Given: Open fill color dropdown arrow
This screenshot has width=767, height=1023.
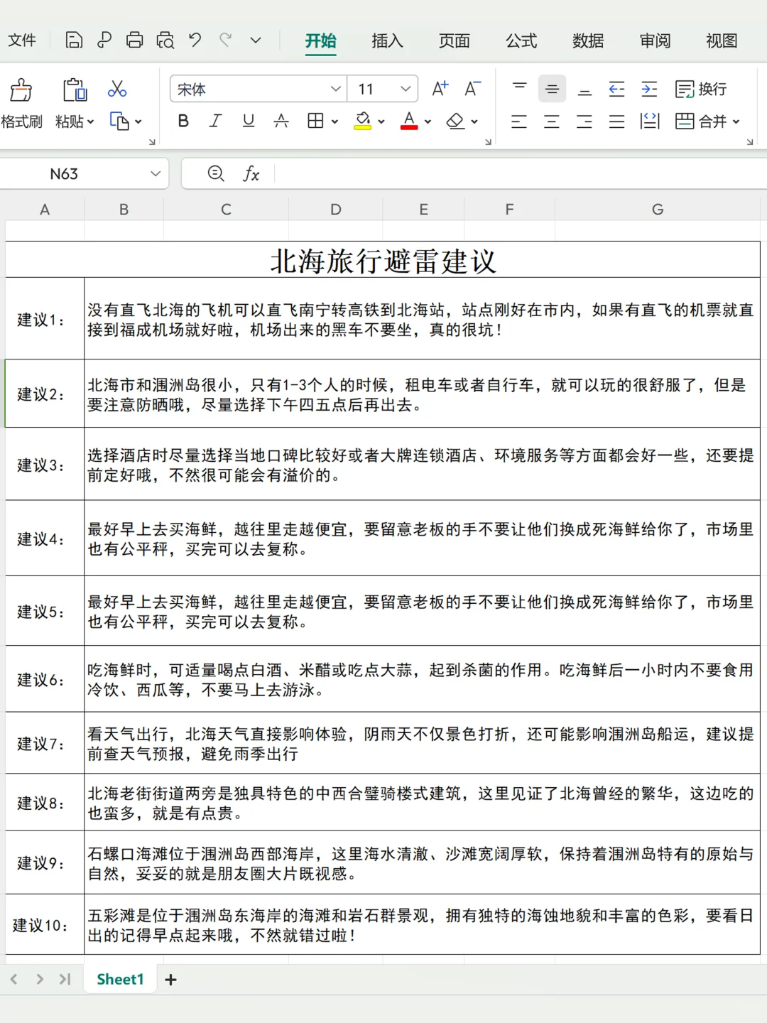Looking at the screenshot, I should click(x=381, y=122).
